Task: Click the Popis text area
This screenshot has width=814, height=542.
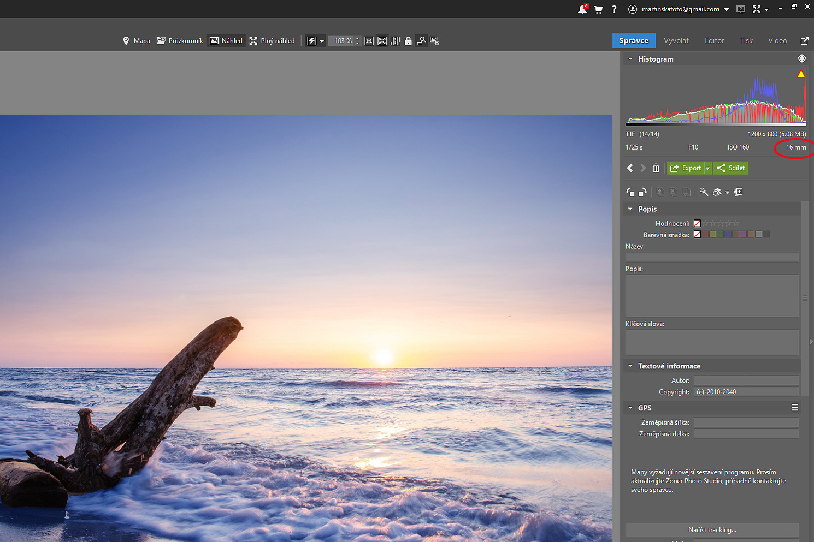Action: pyautogui.click(x=712, y=296)
